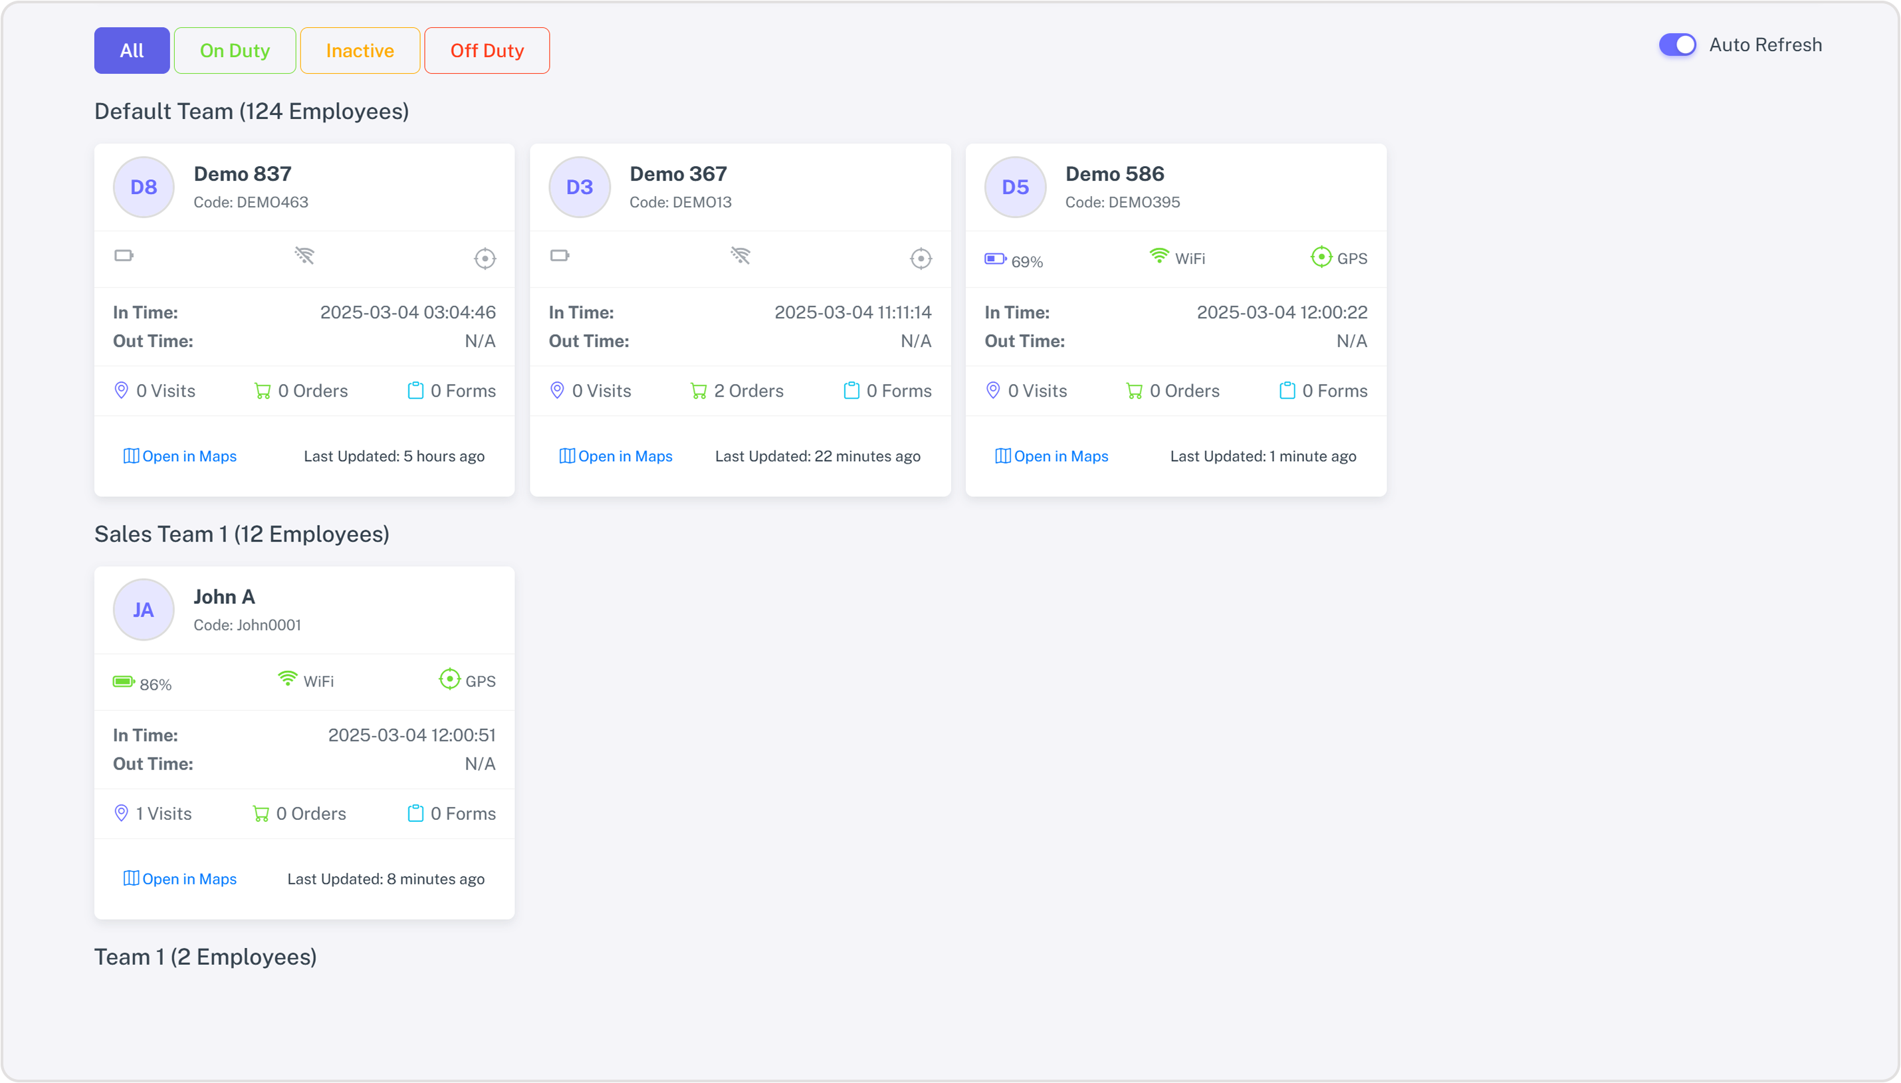Viewport: 1901px width, 1083px height.
Task: Click Team 1 (2 Employees) heading
Action: coord(205,957)
